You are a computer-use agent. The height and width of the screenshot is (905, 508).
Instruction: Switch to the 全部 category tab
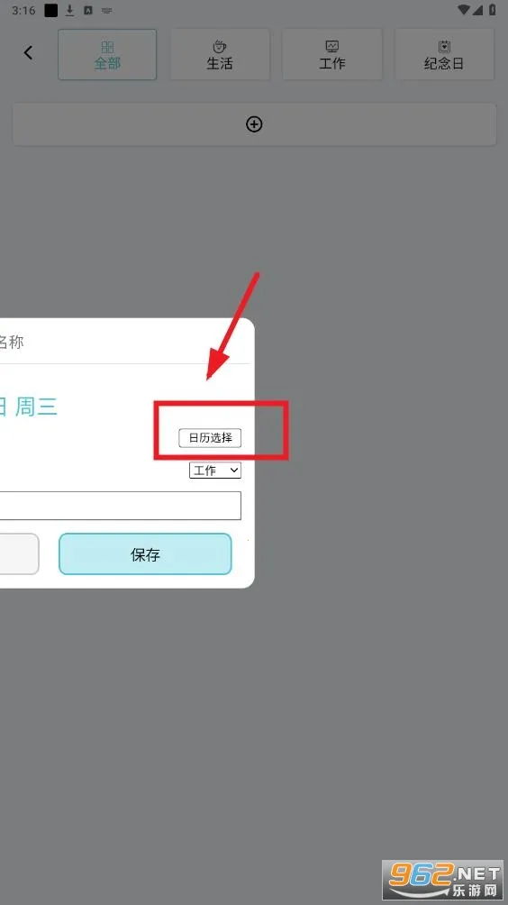tap(107, 55)
